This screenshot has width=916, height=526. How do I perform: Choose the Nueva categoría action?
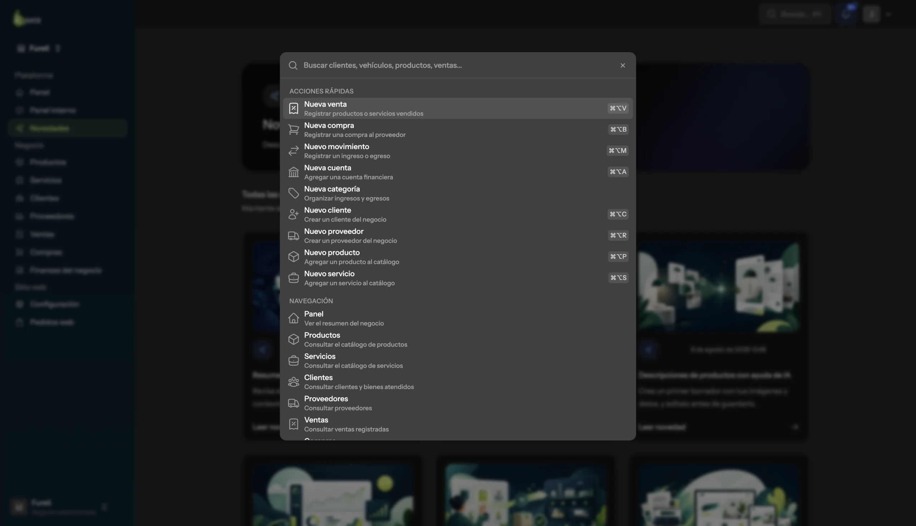pos(458,193)
